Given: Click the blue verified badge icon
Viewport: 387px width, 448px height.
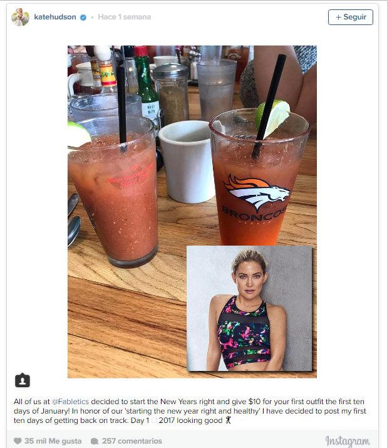Looking at the screenshot, I should pos(83,18).
